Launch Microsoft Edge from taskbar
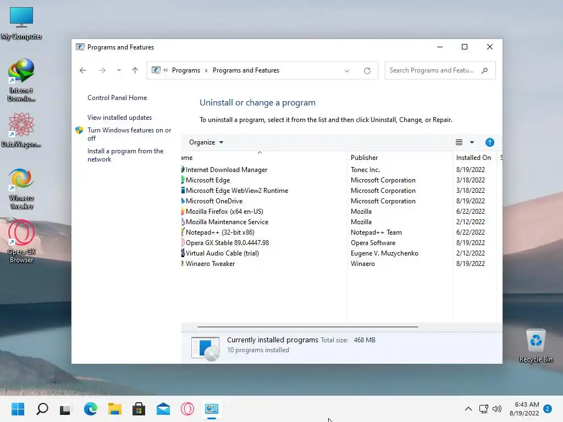Viewport: 563px width, 422px height. [x=91, y=409]
